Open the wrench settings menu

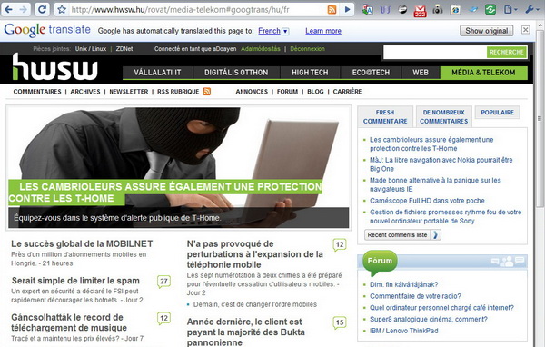(531, 10)
